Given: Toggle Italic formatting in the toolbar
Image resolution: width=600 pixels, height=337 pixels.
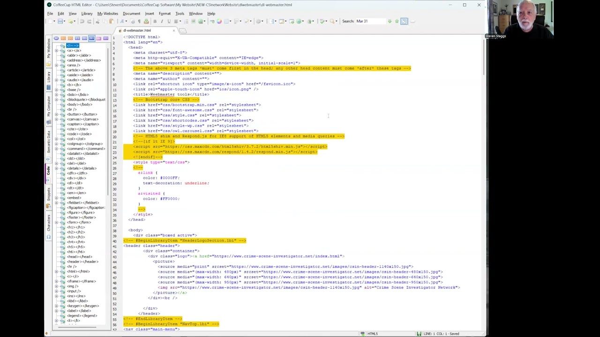Looking at the screenshot, I should pos(162,21).
